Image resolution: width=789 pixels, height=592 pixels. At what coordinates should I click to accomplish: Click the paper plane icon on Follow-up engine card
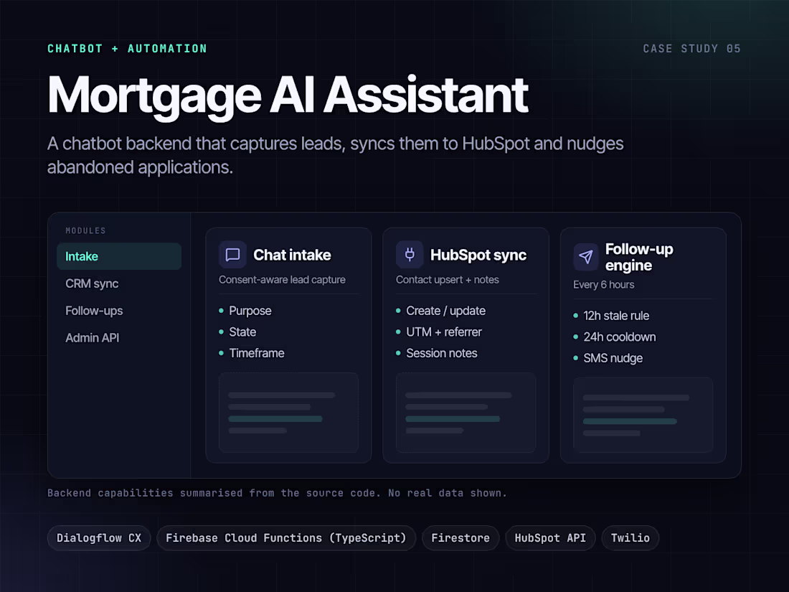click(x=586, y=257)
